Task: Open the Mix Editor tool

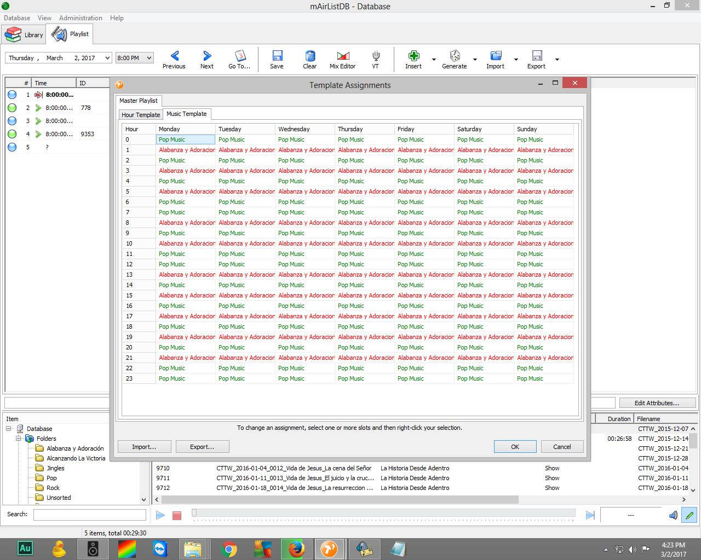Action: (x=343, y=56)
